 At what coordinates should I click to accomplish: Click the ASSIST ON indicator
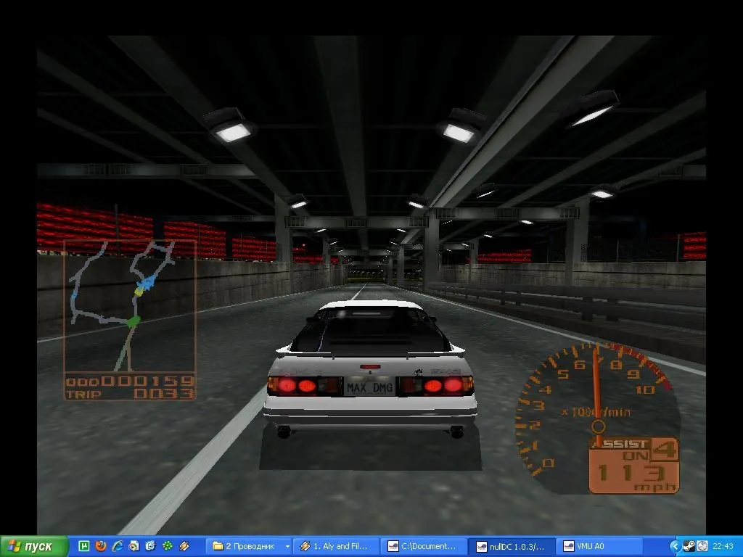point(620,450)
